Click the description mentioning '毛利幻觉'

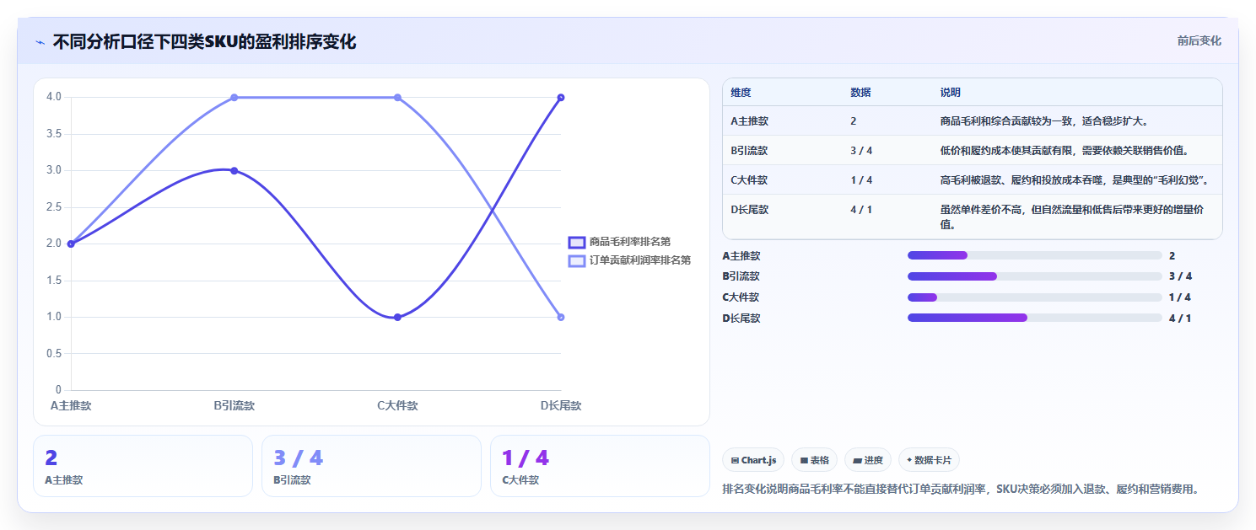click(1075, 180)
